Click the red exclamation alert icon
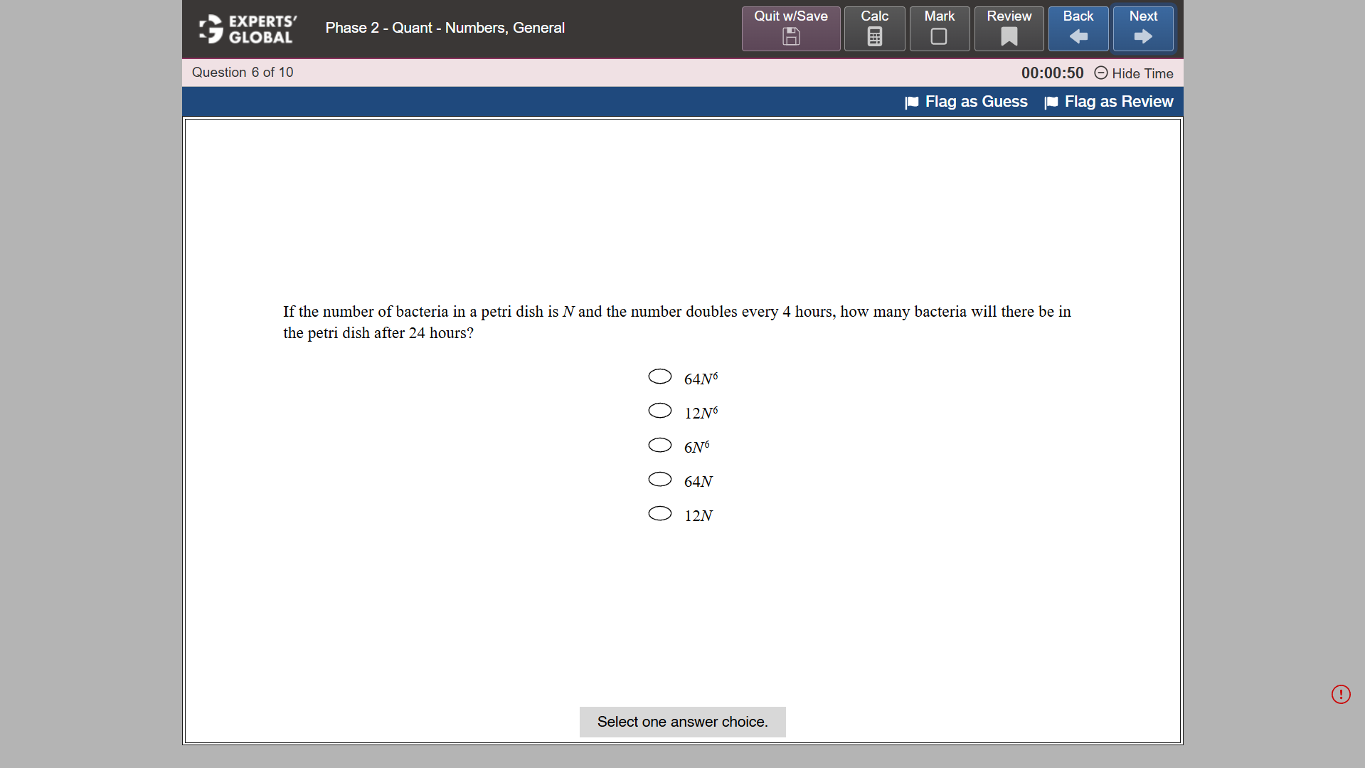1365x768 pixels. coord(1341,694)
